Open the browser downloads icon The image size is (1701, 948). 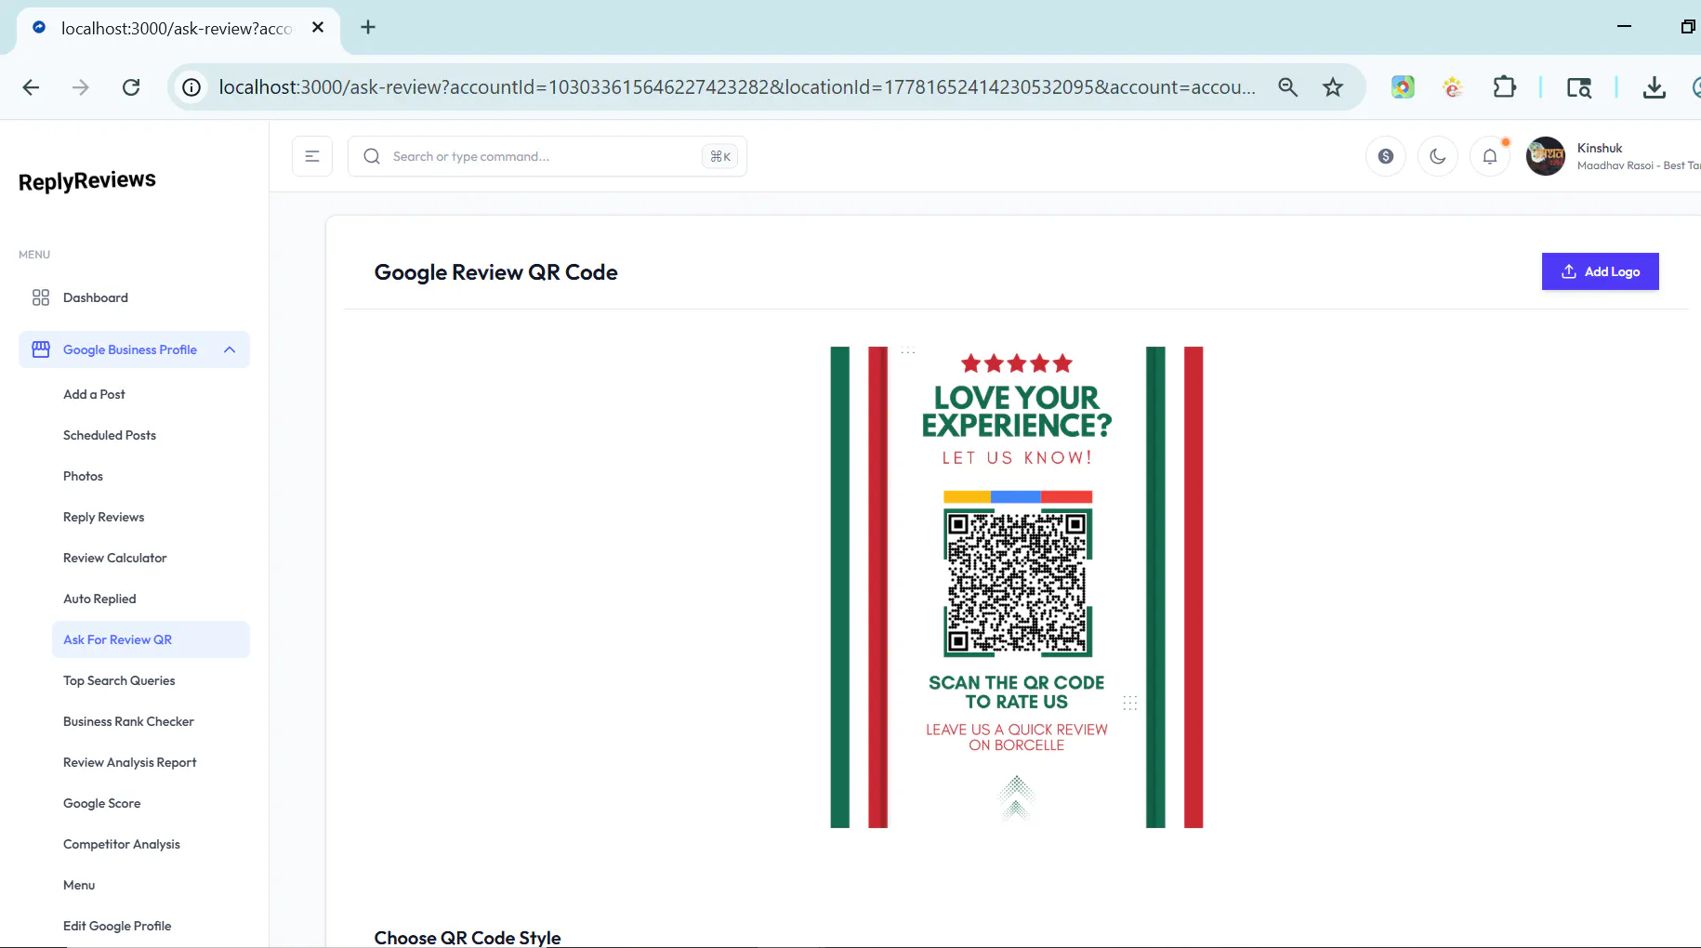pos(1654,87)
